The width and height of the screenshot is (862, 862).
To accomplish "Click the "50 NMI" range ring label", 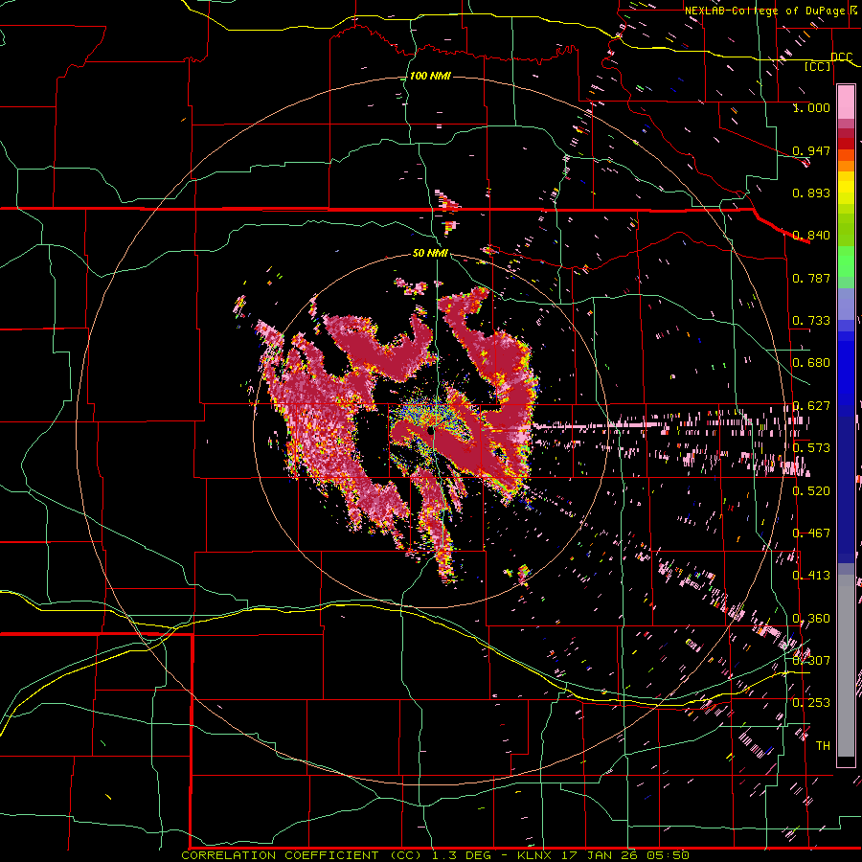I will pos(430,253).
